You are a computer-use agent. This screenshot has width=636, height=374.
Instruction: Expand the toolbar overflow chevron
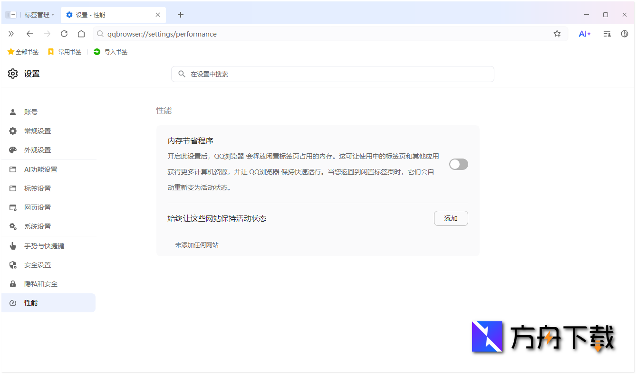pos(11,34)
